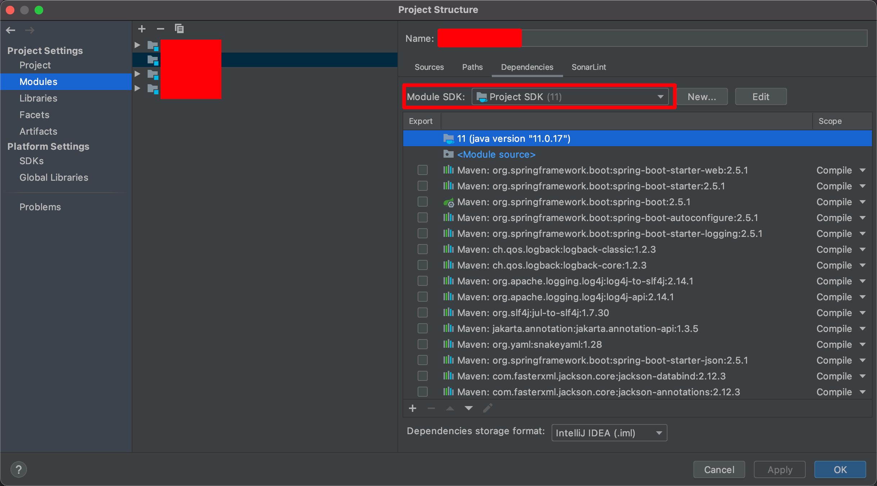Click the Export column header
Screen dimensions: 877x486
420,121
